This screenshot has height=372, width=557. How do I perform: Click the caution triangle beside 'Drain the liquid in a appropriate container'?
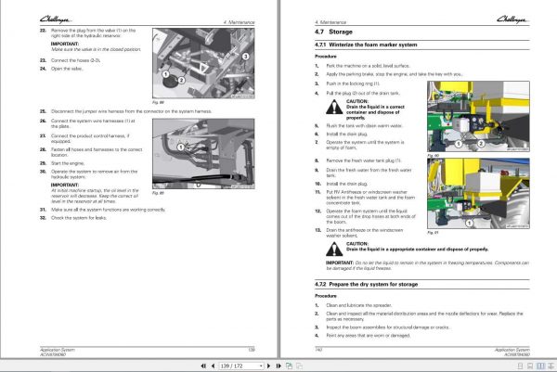[x=334, y=249]
